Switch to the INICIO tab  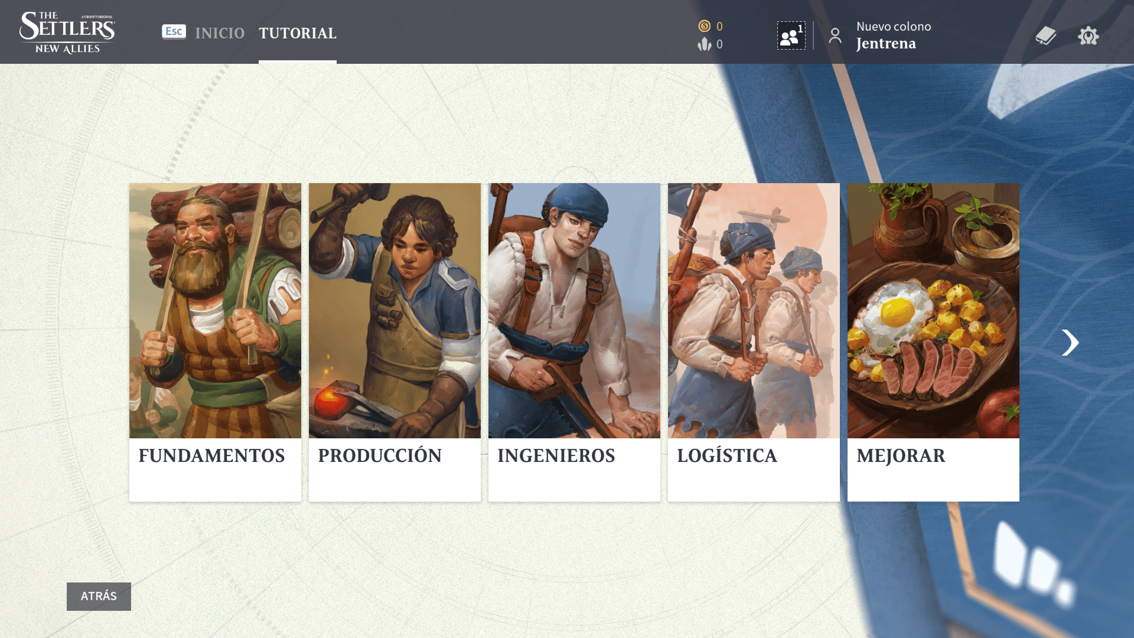point(220,33)
